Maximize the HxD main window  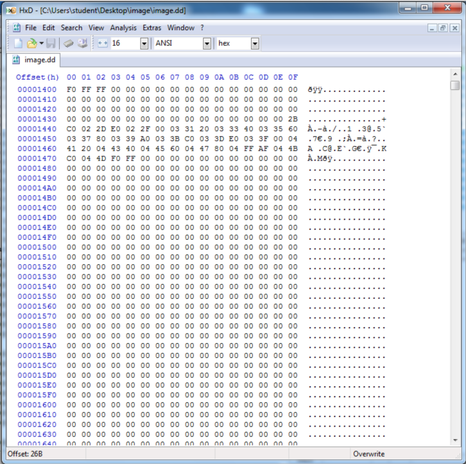point(425,8)
